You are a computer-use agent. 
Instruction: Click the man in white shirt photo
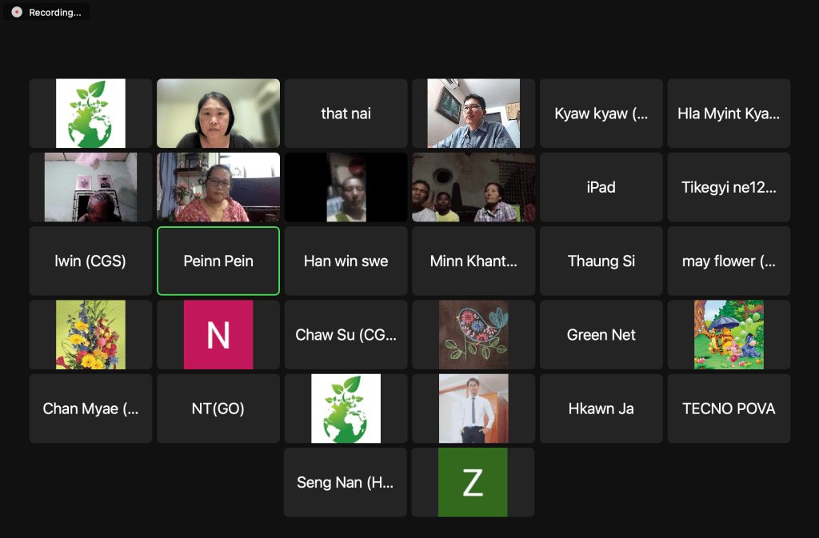(473, 408)
